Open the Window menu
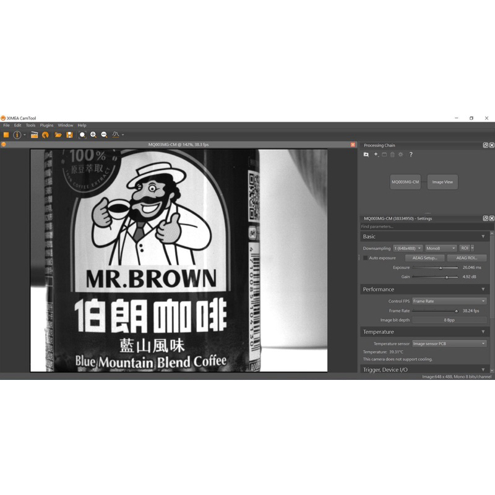This screenshot has width=495, height=495. click(66, 126)
